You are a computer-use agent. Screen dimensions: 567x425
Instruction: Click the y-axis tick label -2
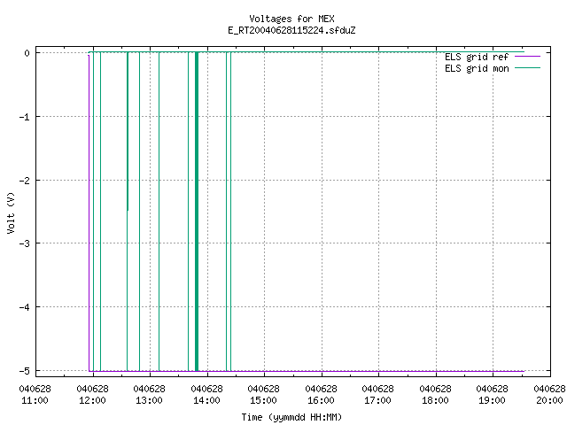click(x=25, y=181)
